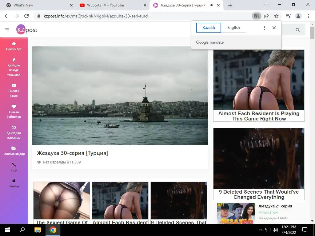Open the Қазірдің өзінде танымал trending section

pos(14,67)
